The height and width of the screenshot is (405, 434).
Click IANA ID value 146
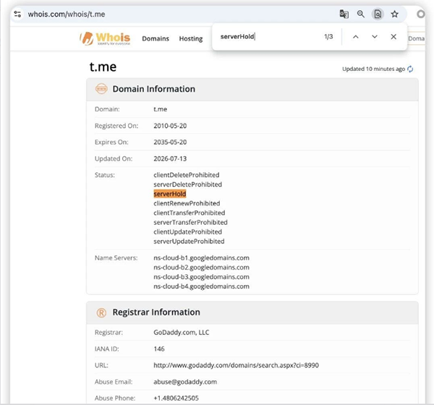point(159,349)
